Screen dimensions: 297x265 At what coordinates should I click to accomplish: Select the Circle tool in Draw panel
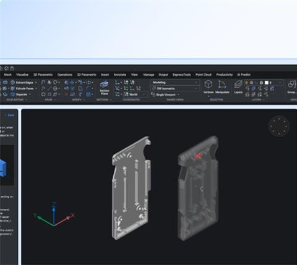coord(55,88)
